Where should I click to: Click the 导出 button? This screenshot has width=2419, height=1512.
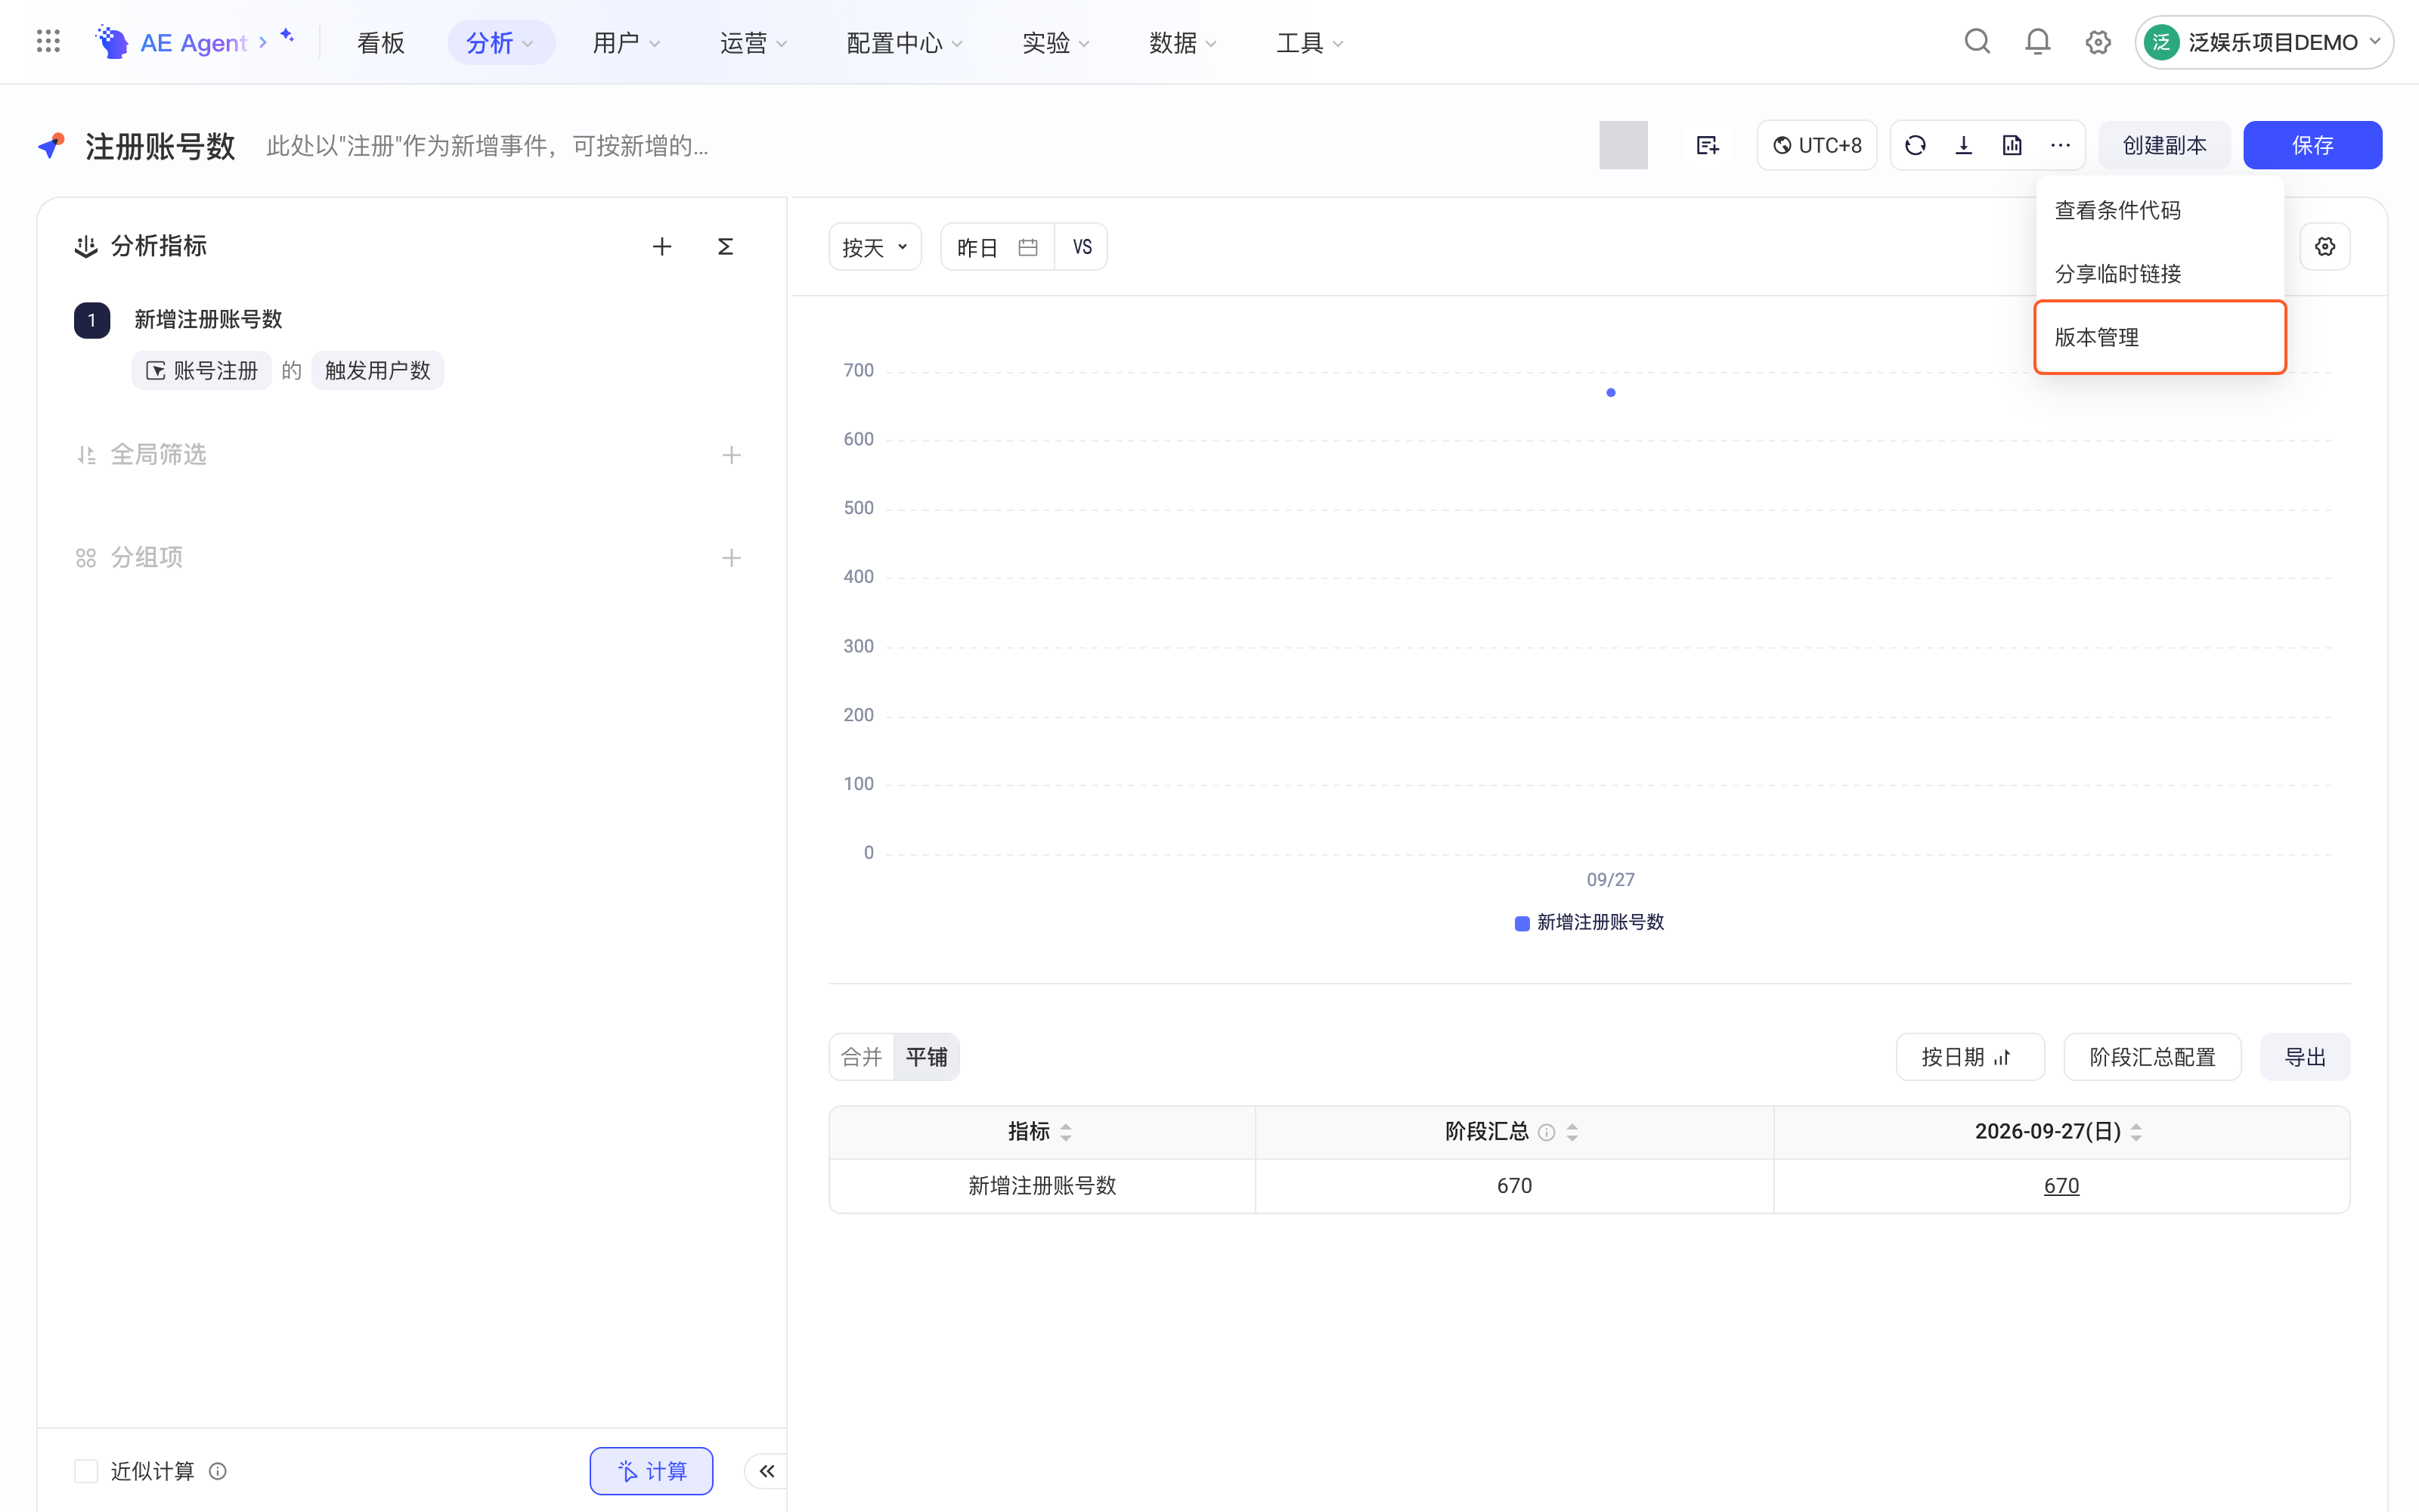2305,1057
